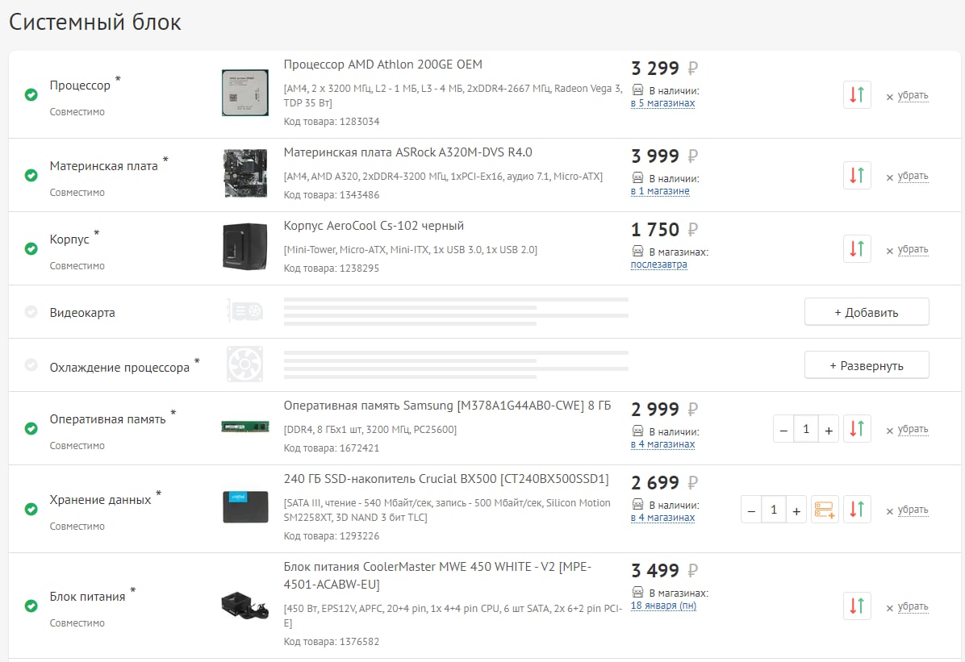
Task: Click the 'Код товара: 1376582' text
Action: [331, 642]
